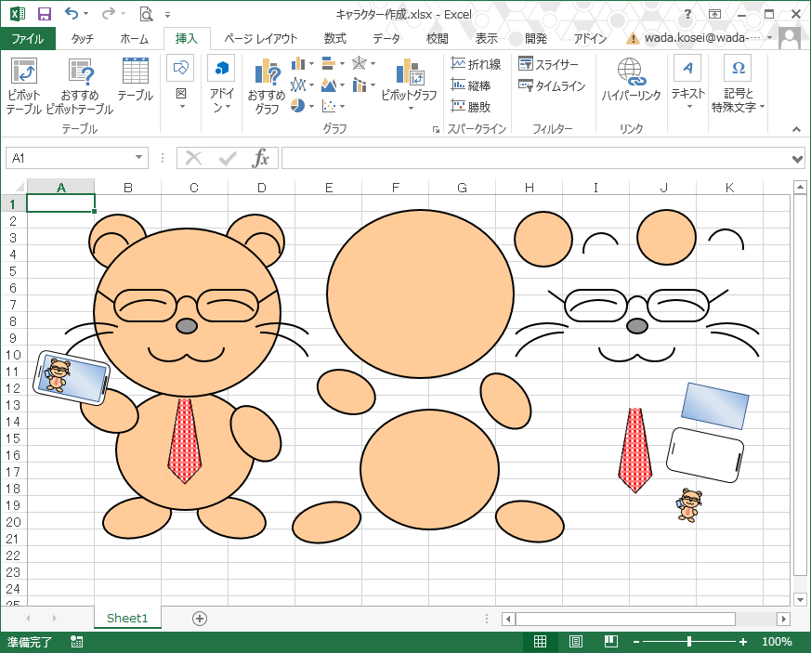Select normal view in status bar
The width and height of the screenshot is (811, 653).
[540, 642]
